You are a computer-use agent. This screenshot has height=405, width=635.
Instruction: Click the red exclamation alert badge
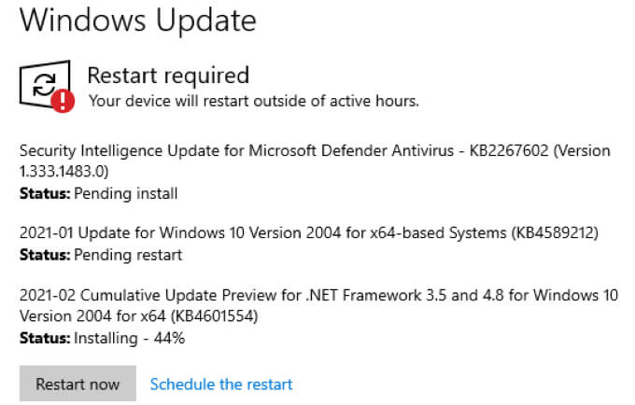(x=63, y=99)
